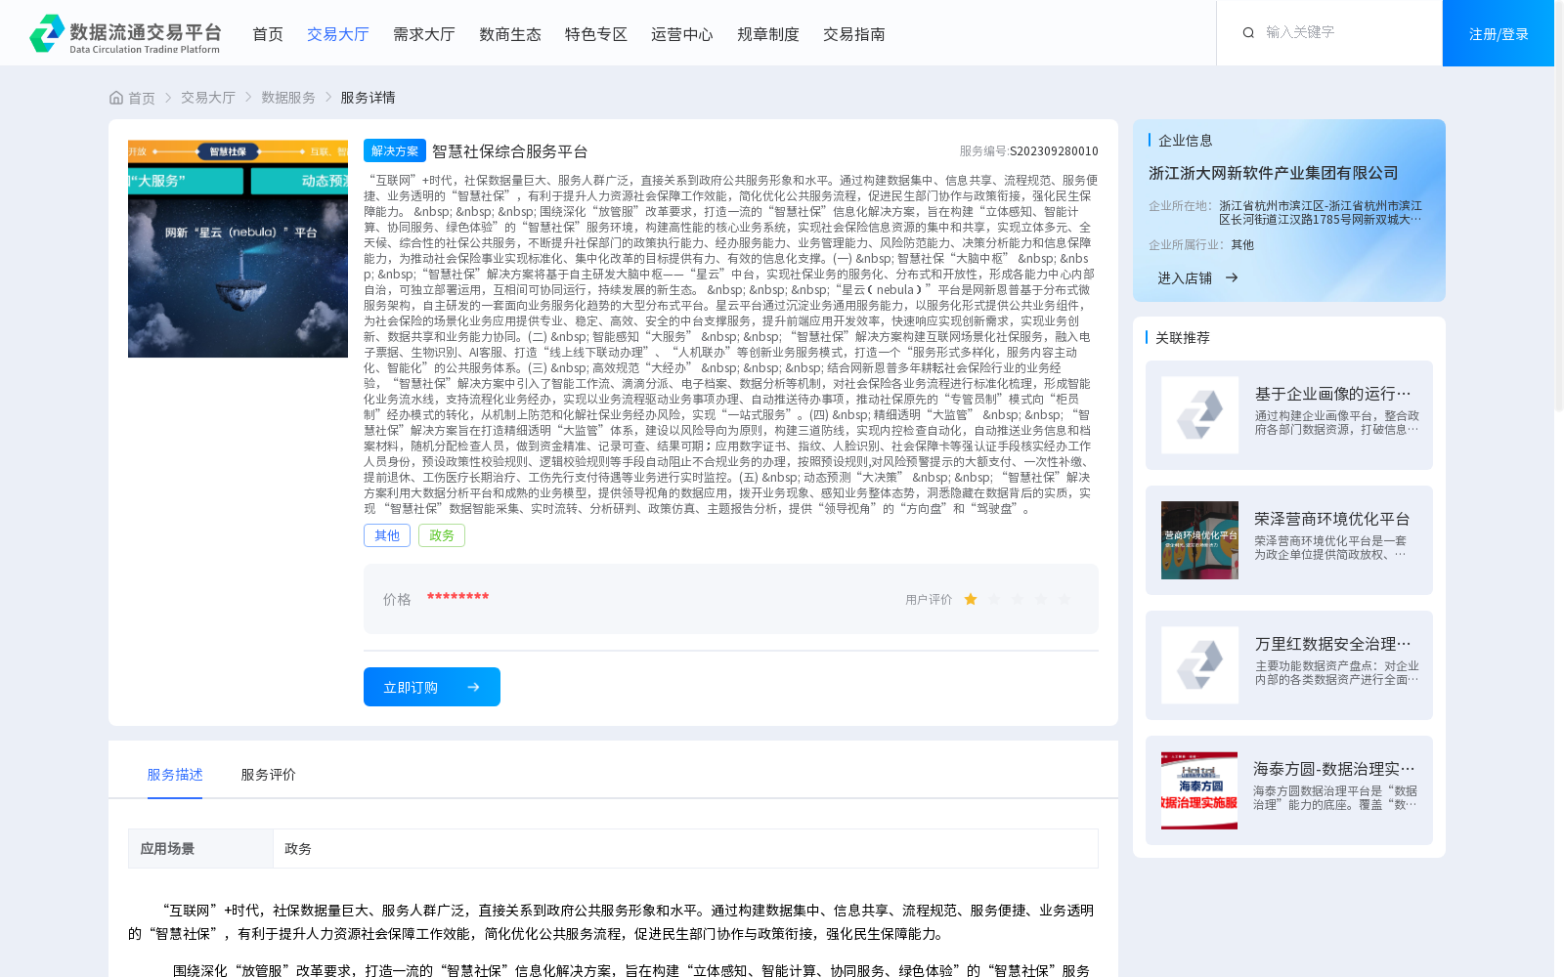
Task: Open 运营中心 menu item
Action: click(x=682, y=34)
